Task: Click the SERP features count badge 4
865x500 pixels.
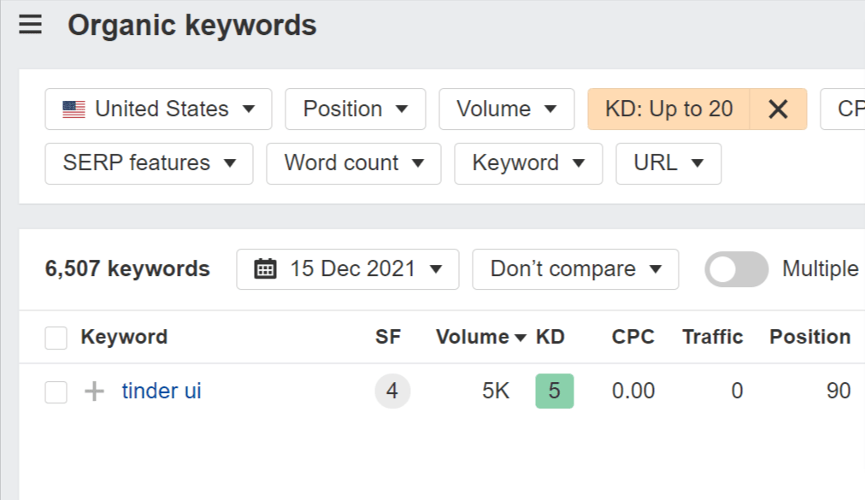Action: 392,391
